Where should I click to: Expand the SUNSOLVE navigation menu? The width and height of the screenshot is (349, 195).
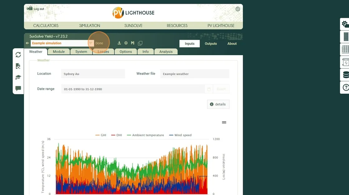pyautogui.click(x=133, y=26)
